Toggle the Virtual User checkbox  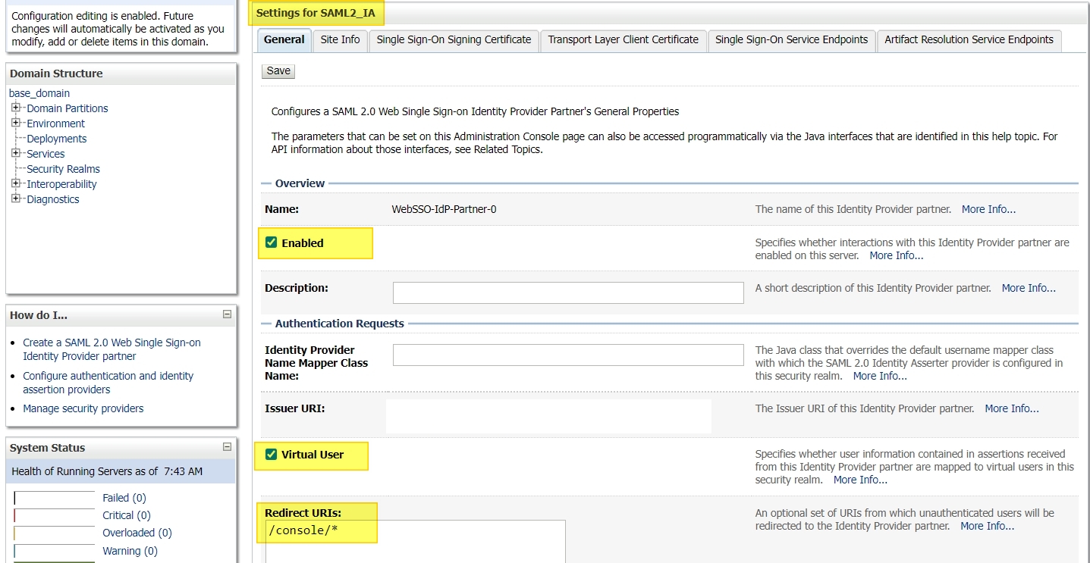[272, 454]
